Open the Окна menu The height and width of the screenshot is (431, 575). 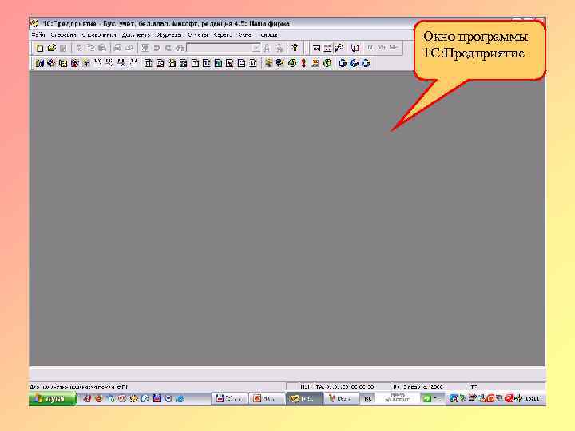244,35
